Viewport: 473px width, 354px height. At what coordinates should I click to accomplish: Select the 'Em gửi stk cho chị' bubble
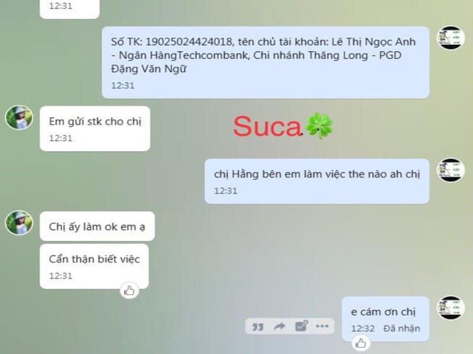pos(95,129)
